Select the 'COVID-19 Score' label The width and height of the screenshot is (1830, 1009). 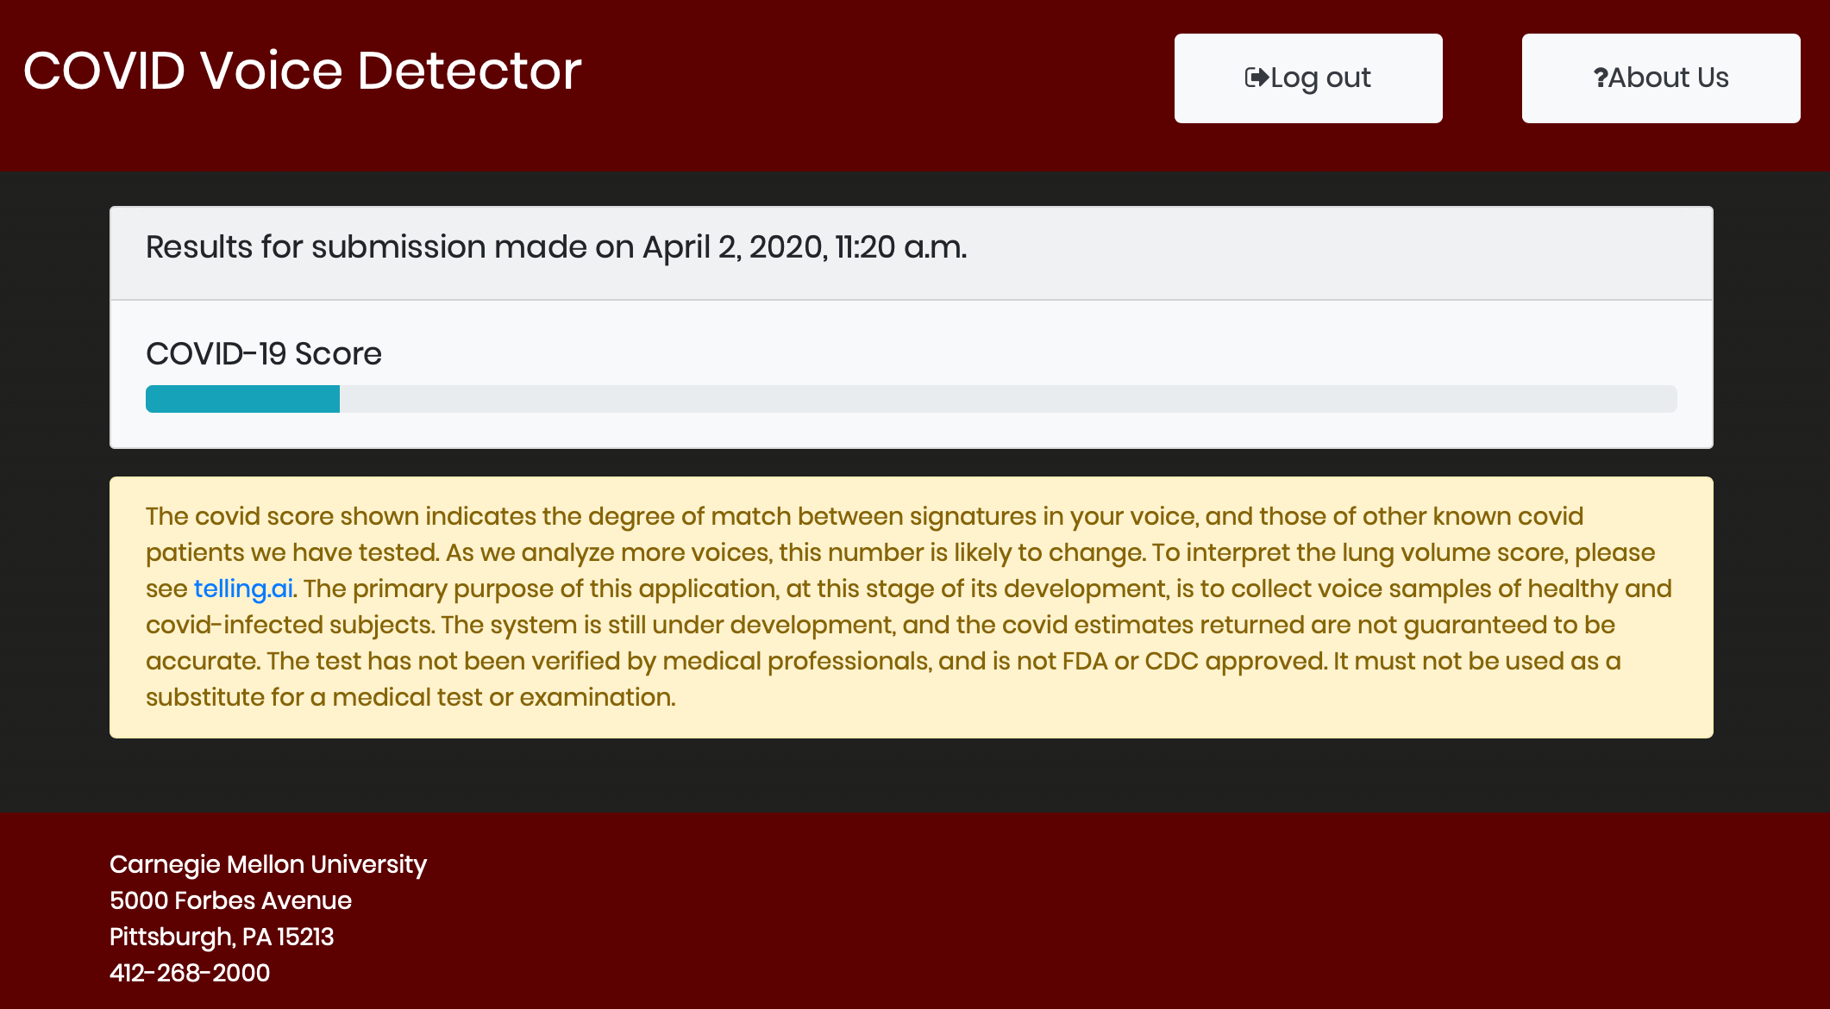point(263,353)
